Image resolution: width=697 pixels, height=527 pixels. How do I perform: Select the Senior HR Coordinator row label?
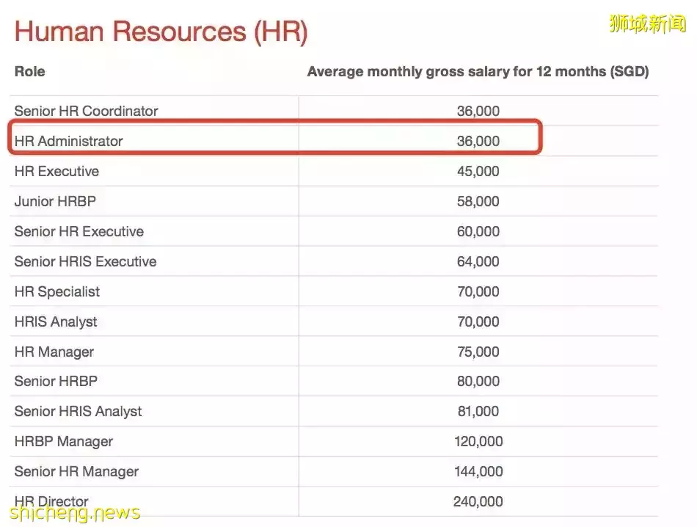click(x=86, y=112)
